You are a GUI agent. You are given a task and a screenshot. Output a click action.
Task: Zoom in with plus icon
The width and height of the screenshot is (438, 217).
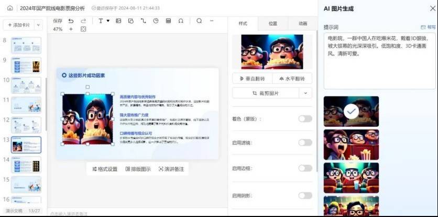coord(71,29)
